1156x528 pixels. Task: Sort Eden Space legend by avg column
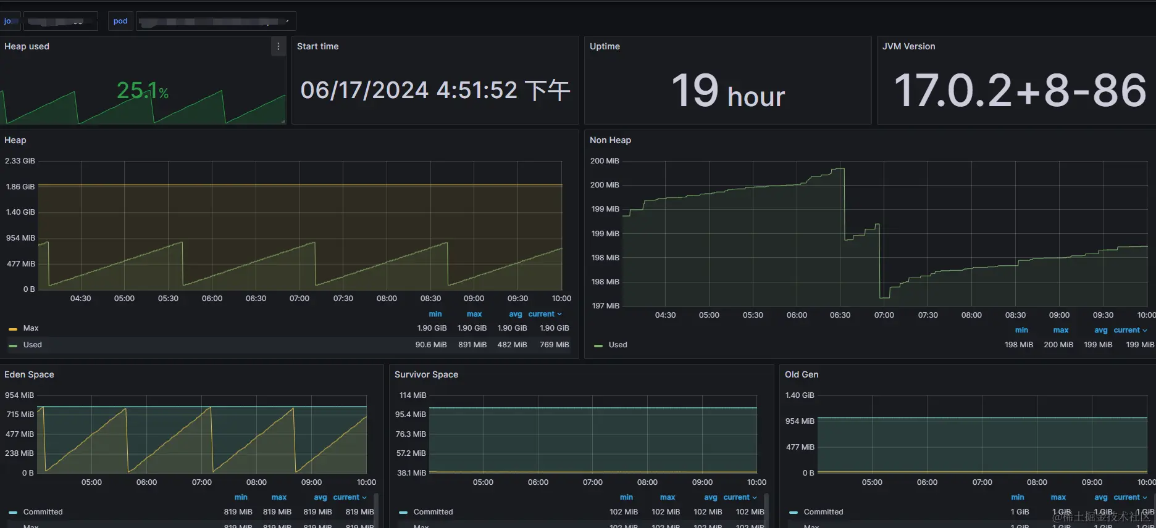coord(320,497)
